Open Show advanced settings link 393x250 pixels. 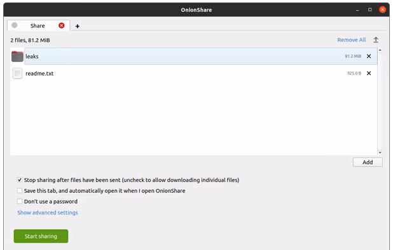(x=48, y=213)
